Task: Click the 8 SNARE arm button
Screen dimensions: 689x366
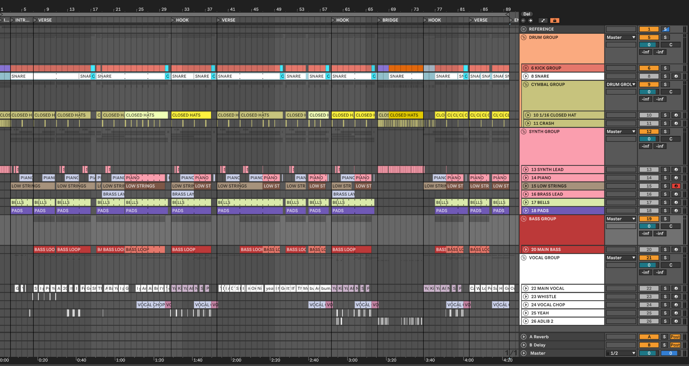Action: (676, 76)
